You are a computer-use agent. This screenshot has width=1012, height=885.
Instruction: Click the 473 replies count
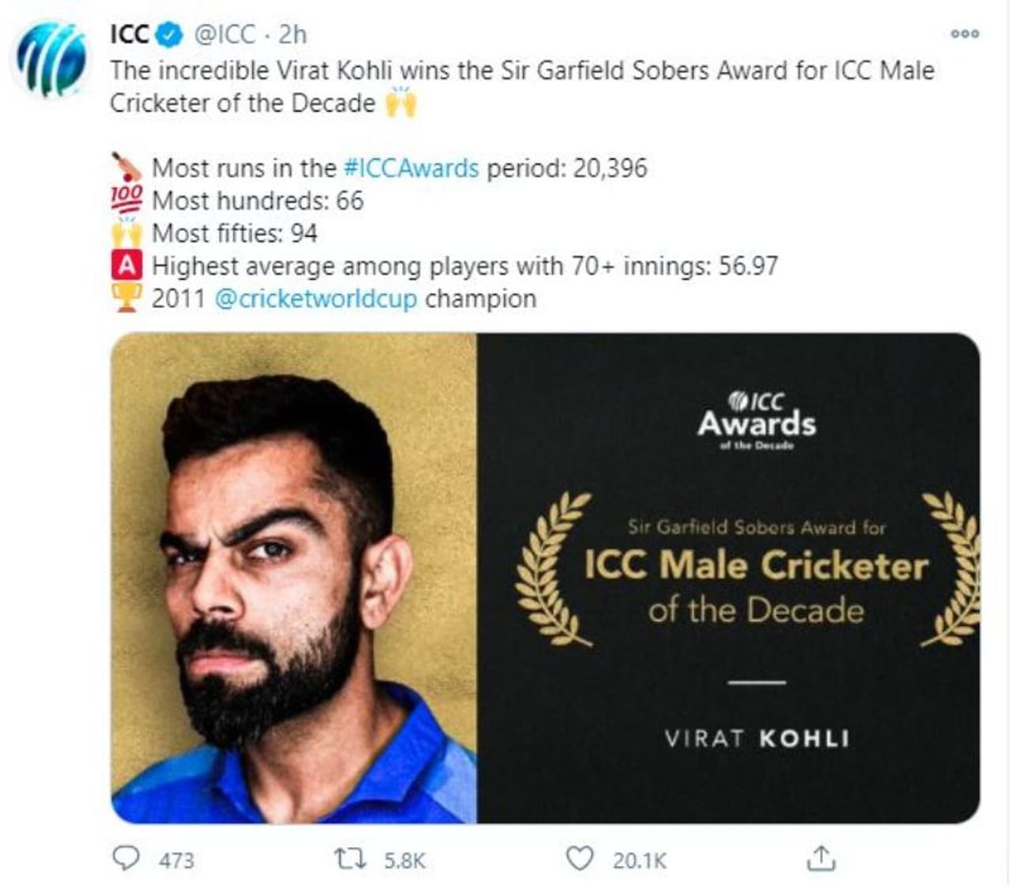(176, 860)
